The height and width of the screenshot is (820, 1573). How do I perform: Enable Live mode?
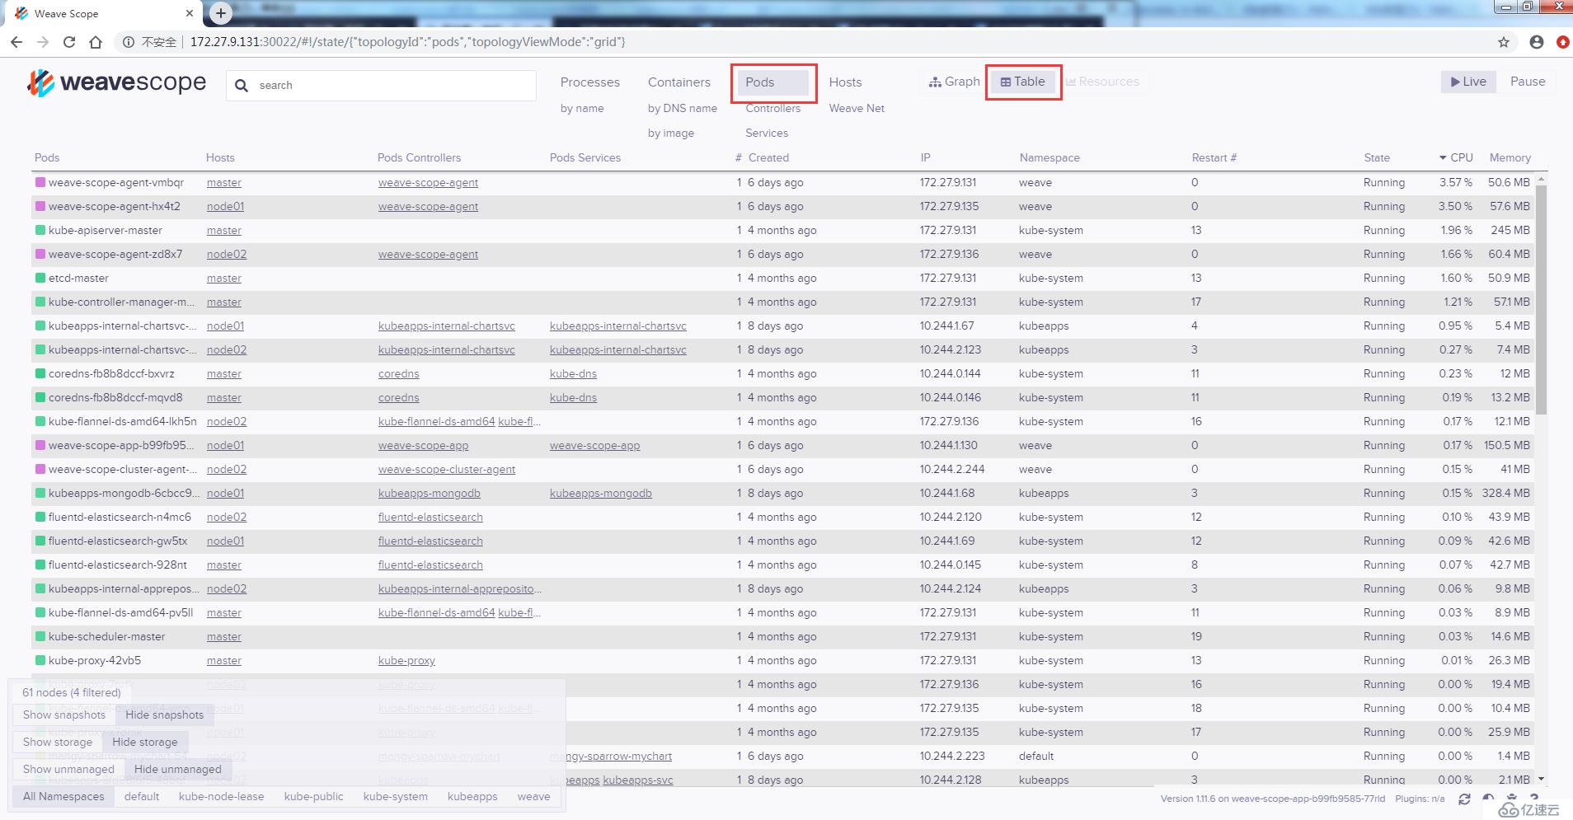click(x=1467, y=82)
